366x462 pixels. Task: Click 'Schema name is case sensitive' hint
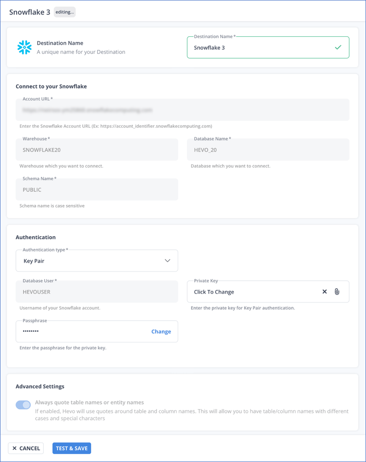(x=52, y=206)
